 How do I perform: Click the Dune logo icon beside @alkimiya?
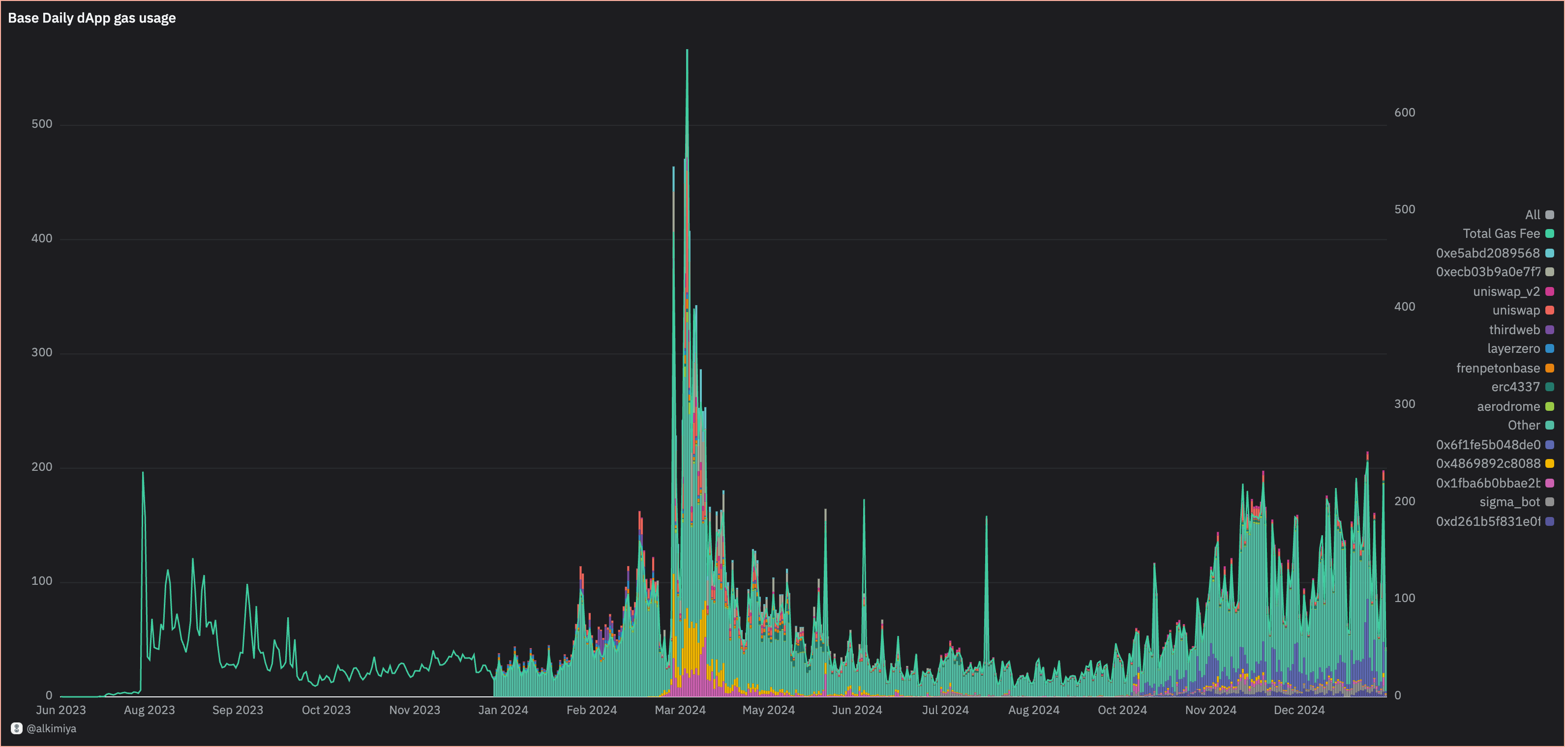point(16,728)
